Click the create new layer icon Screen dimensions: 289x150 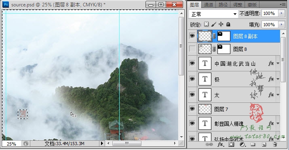pos(264,145)
